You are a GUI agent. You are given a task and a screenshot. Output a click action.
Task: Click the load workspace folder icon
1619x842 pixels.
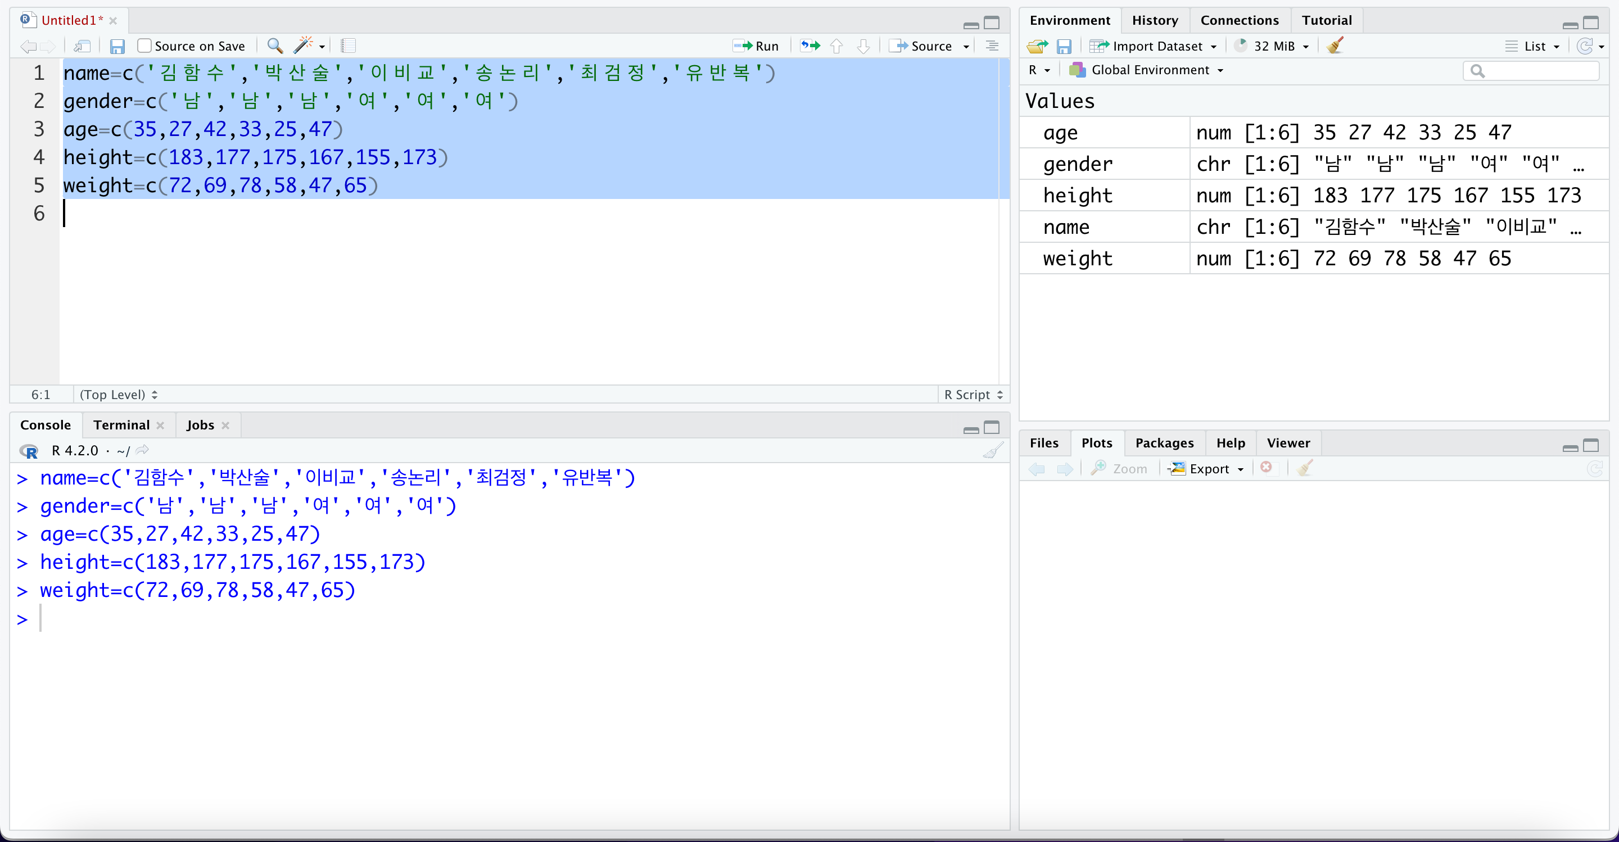(1037, 46)
